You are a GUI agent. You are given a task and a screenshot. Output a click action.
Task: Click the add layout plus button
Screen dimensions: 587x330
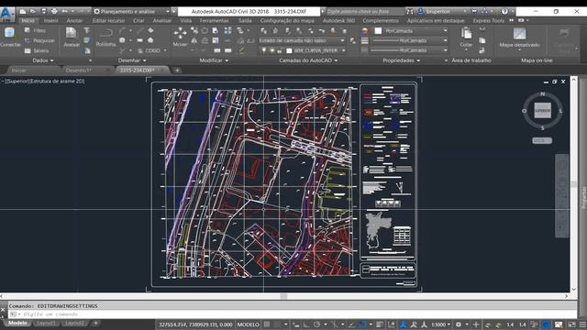point(95,323)
